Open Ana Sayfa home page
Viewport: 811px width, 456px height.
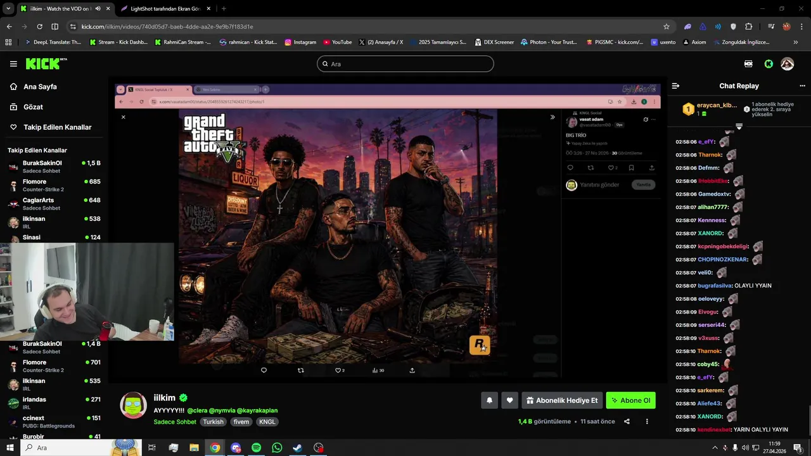pos(40,87)
